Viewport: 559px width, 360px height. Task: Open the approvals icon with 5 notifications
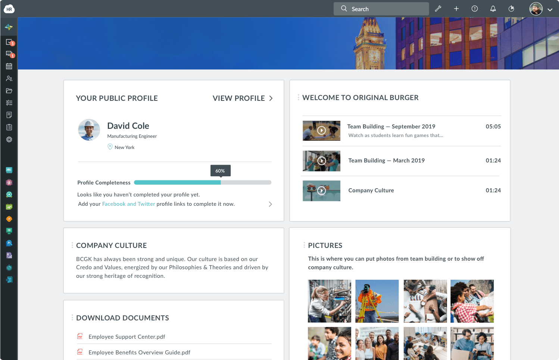(x=9, y=42)
